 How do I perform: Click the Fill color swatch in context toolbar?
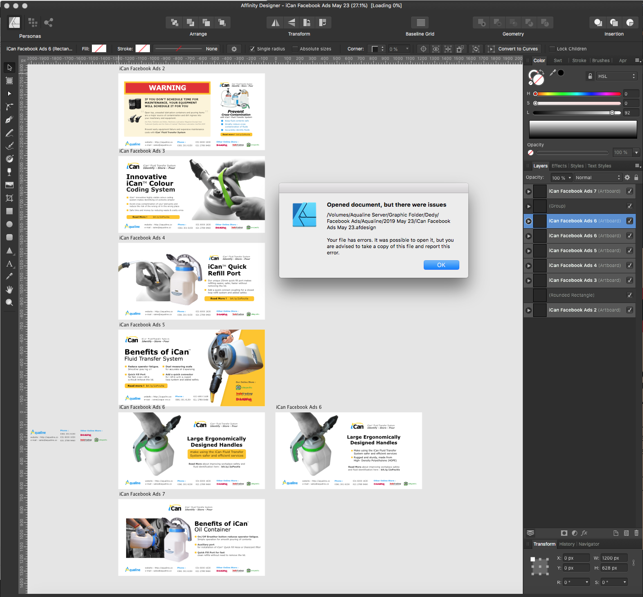pyautogui.click(x=99, y=49)
